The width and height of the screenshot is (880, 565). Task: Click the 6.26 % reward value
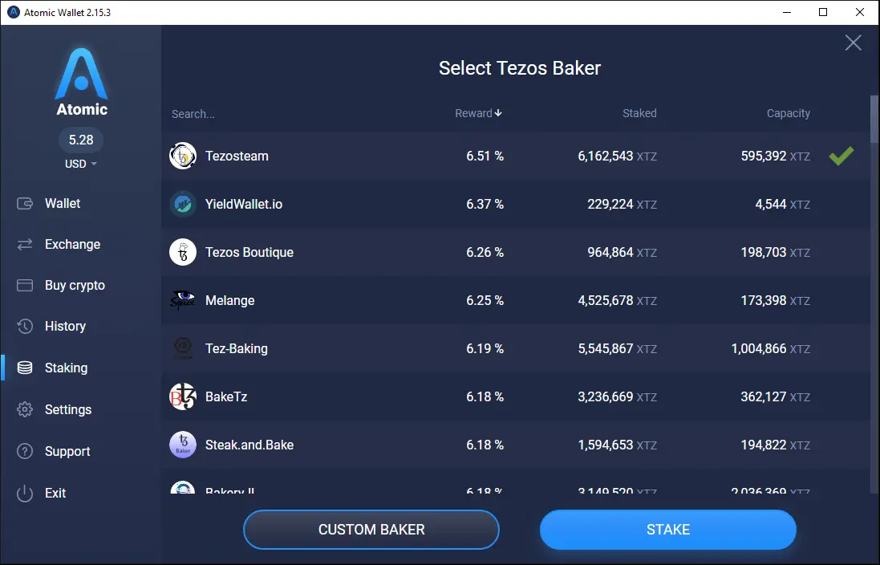coord(485,252)
